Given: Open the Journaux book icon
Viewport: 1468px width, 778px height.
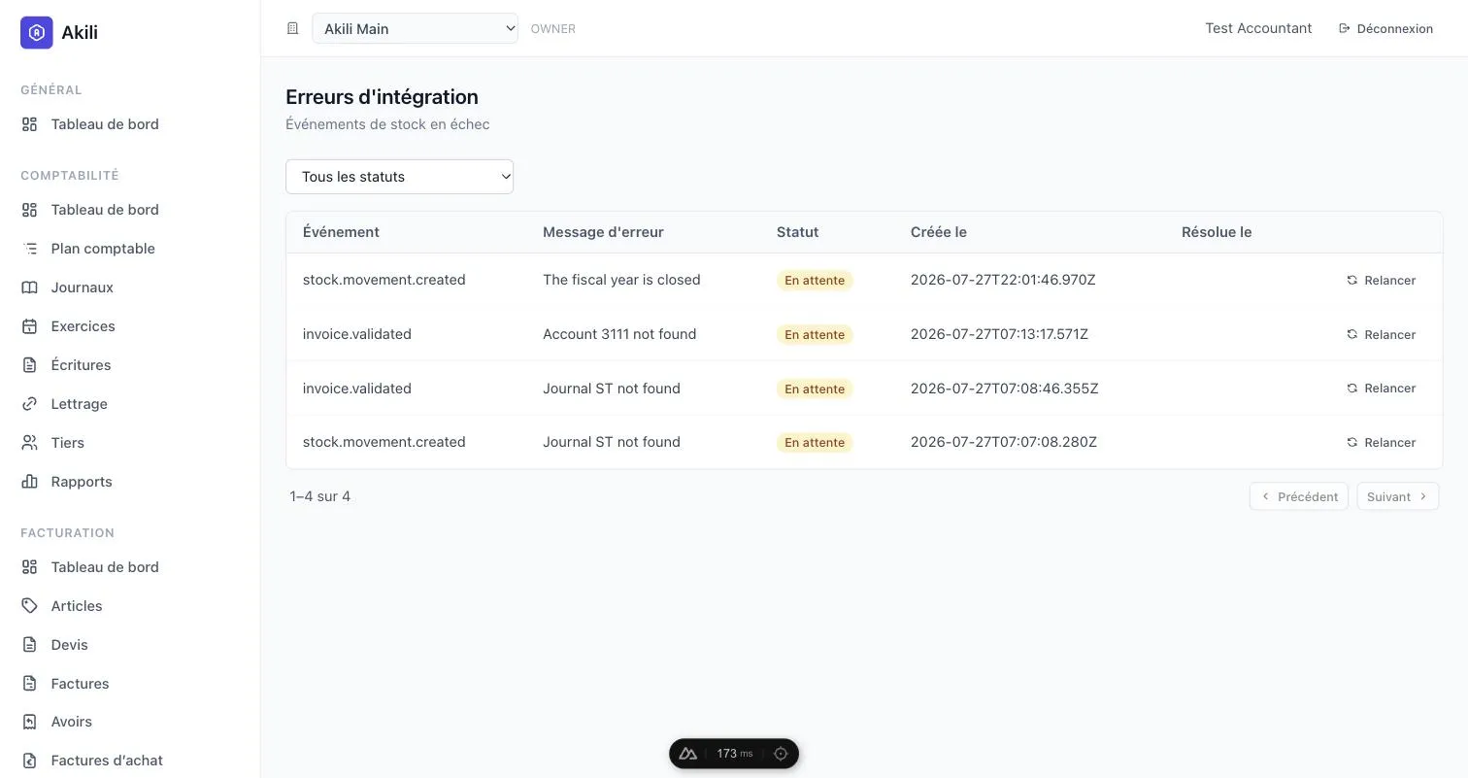Looking at the screenshot, I should click(x=30, y=288).
